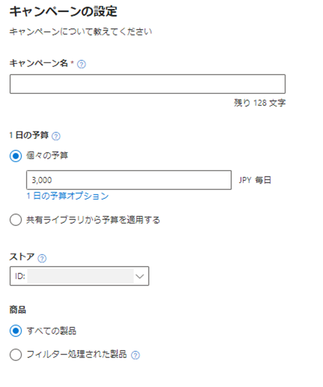Viewport: 323px width, 387px height.
Task: Click the 商品 section label
Action: 18,309
